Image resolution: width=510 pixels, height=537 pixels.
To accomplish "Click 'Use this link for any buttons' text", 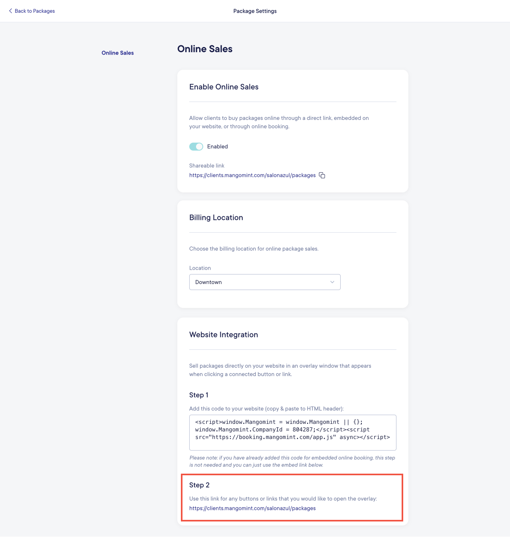I will [x=283, y=499].
